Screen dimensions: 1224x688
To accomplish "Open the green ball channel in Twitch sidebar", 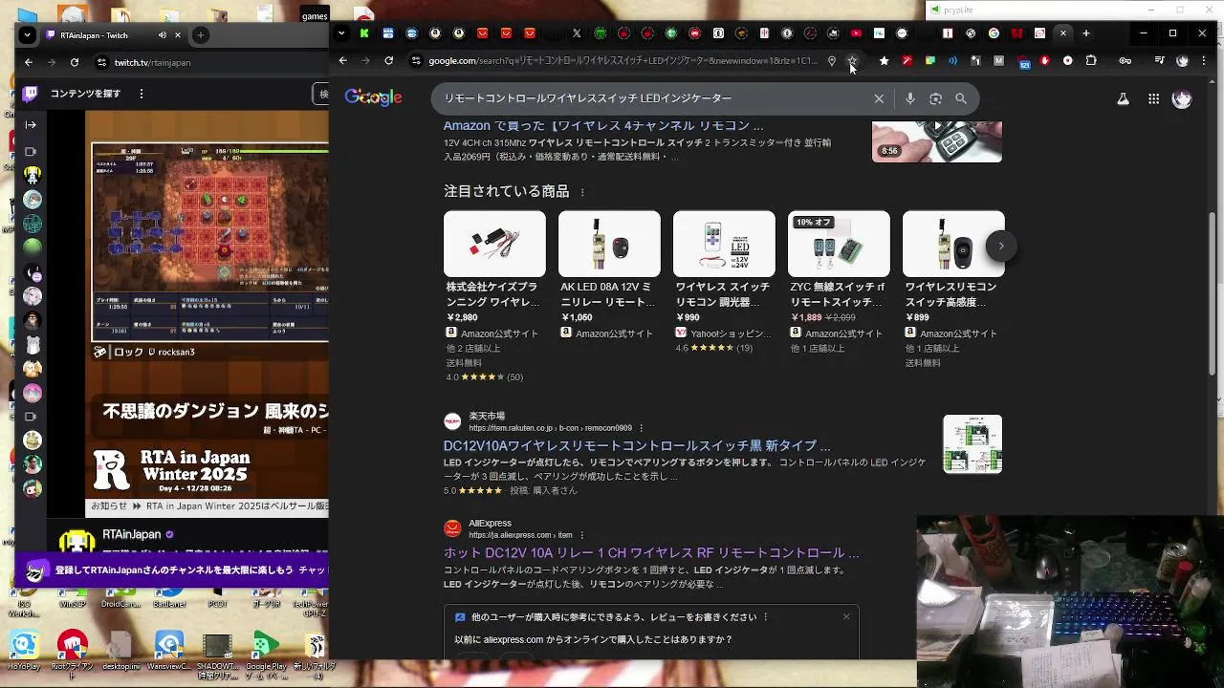I will pyautogui.click(x=33, y=247).
